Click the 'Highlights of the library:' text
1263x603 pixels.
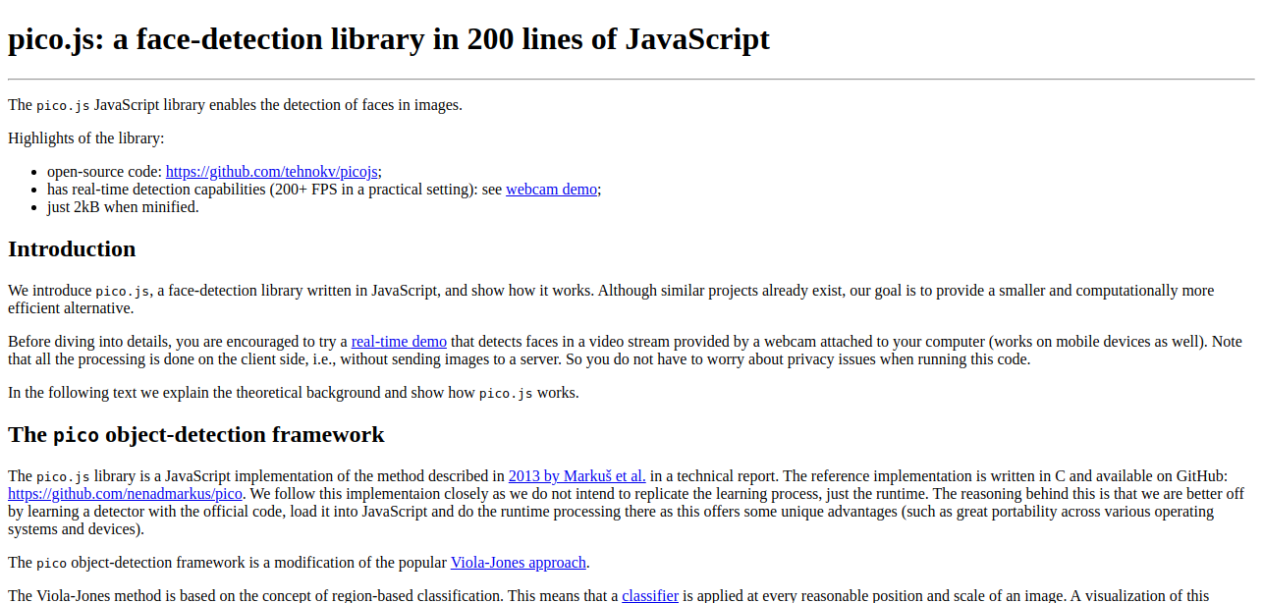pos(86,138)
